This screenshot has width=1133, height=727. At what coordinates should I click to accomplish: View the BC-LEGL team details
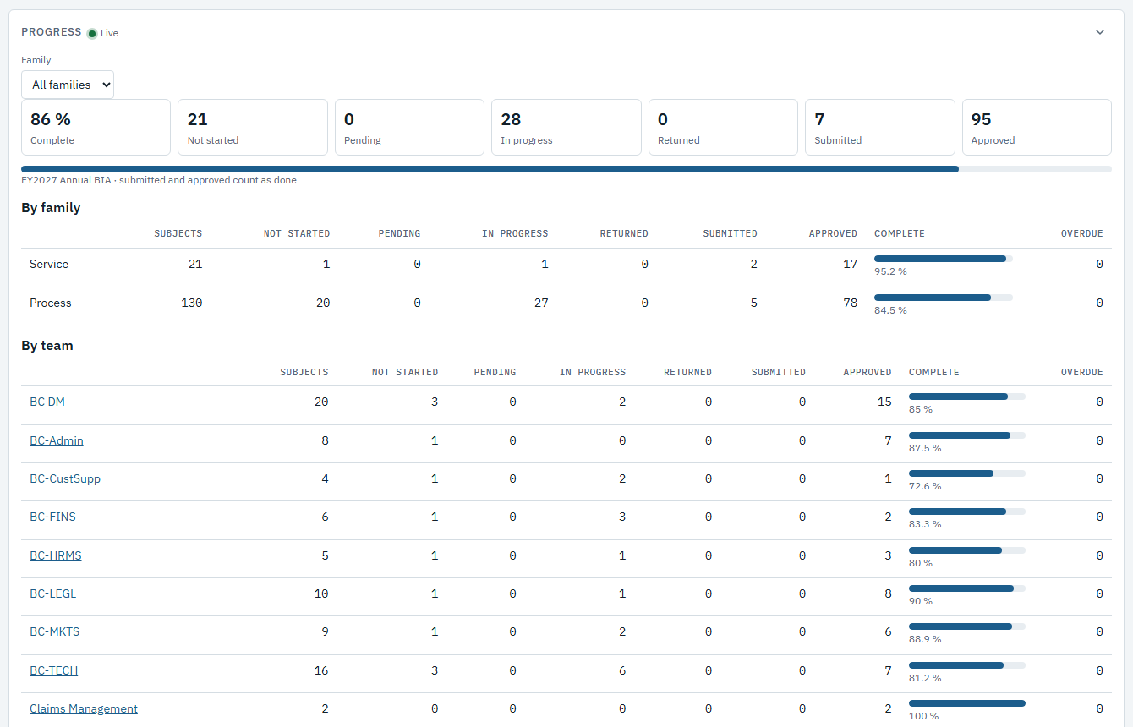click(x=52, y=593)
